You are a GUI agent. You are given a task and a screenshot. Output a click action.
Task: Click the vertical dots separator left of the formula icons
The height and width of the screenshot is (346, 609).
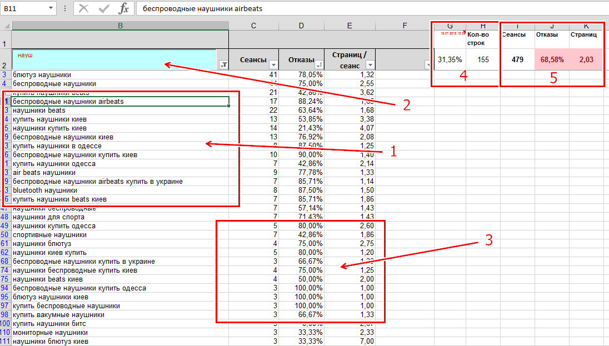[66, 8]
